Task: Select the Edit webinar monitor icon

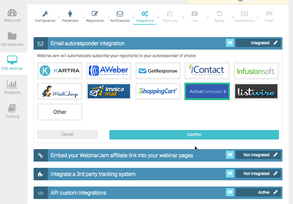Action: 12,60
